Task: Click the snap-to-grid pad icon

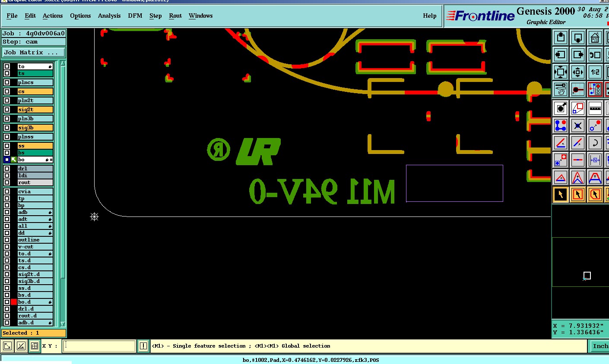Action: [x=578, y=89]
